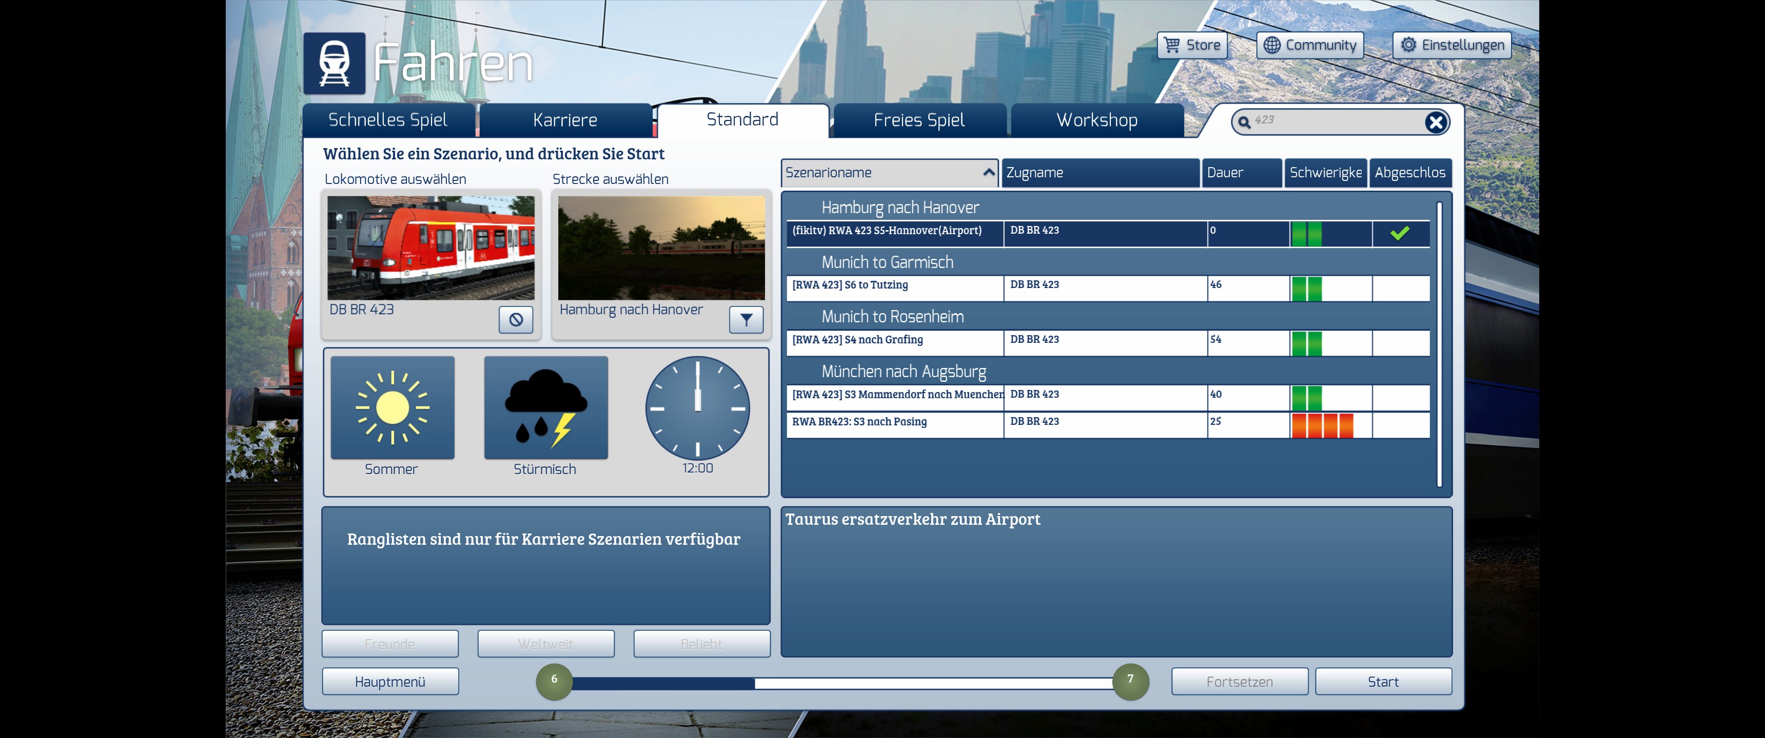
Task: Click the clear locomotive selection icon
Action: pos(515,320)
